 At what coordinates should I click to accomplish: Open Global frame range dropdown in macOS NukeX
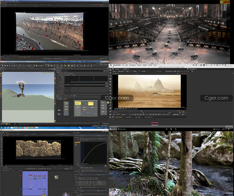(x=124, y=115)
